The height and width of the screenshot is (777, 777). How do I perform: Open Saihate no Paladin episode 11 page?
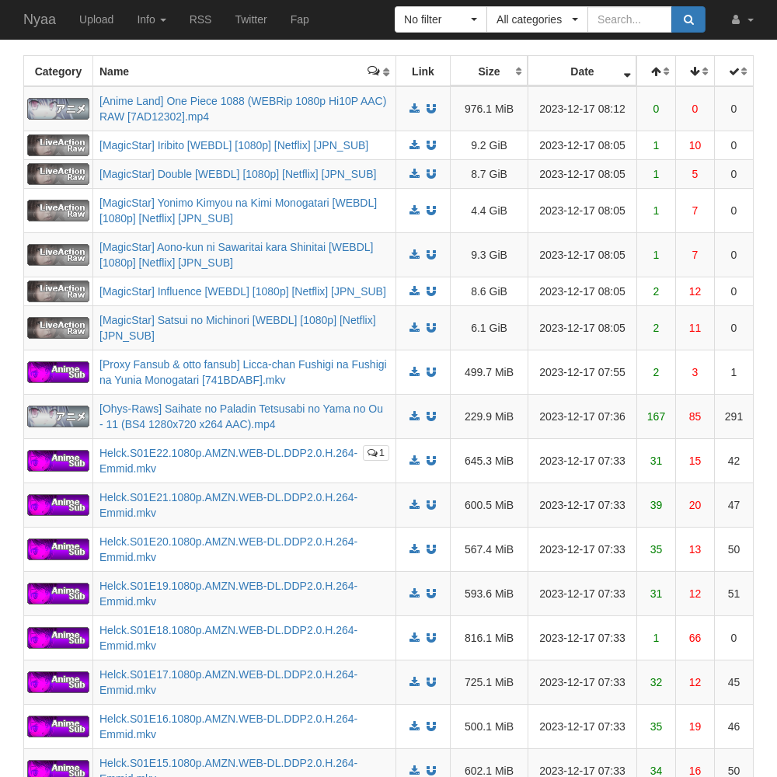(241, 416)
